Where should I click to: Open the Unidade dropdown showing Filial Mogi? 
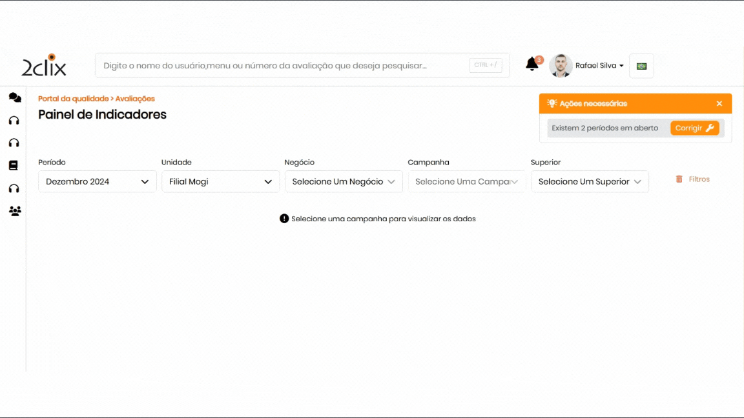click(x=220, y=182)
